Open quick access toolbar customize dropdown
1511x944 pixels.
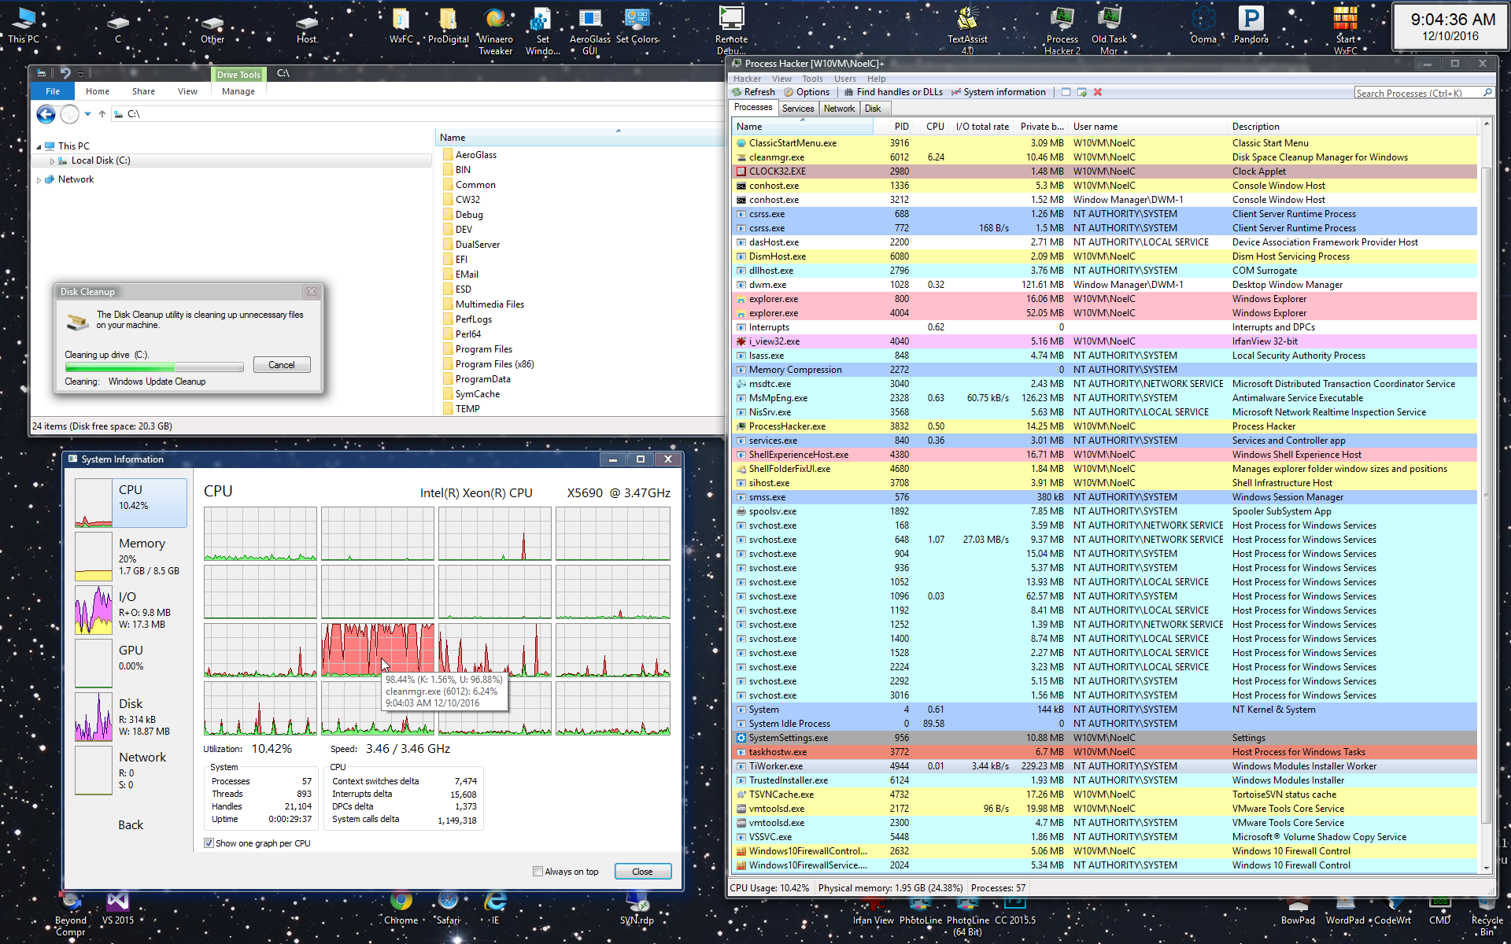coord(80,74)
